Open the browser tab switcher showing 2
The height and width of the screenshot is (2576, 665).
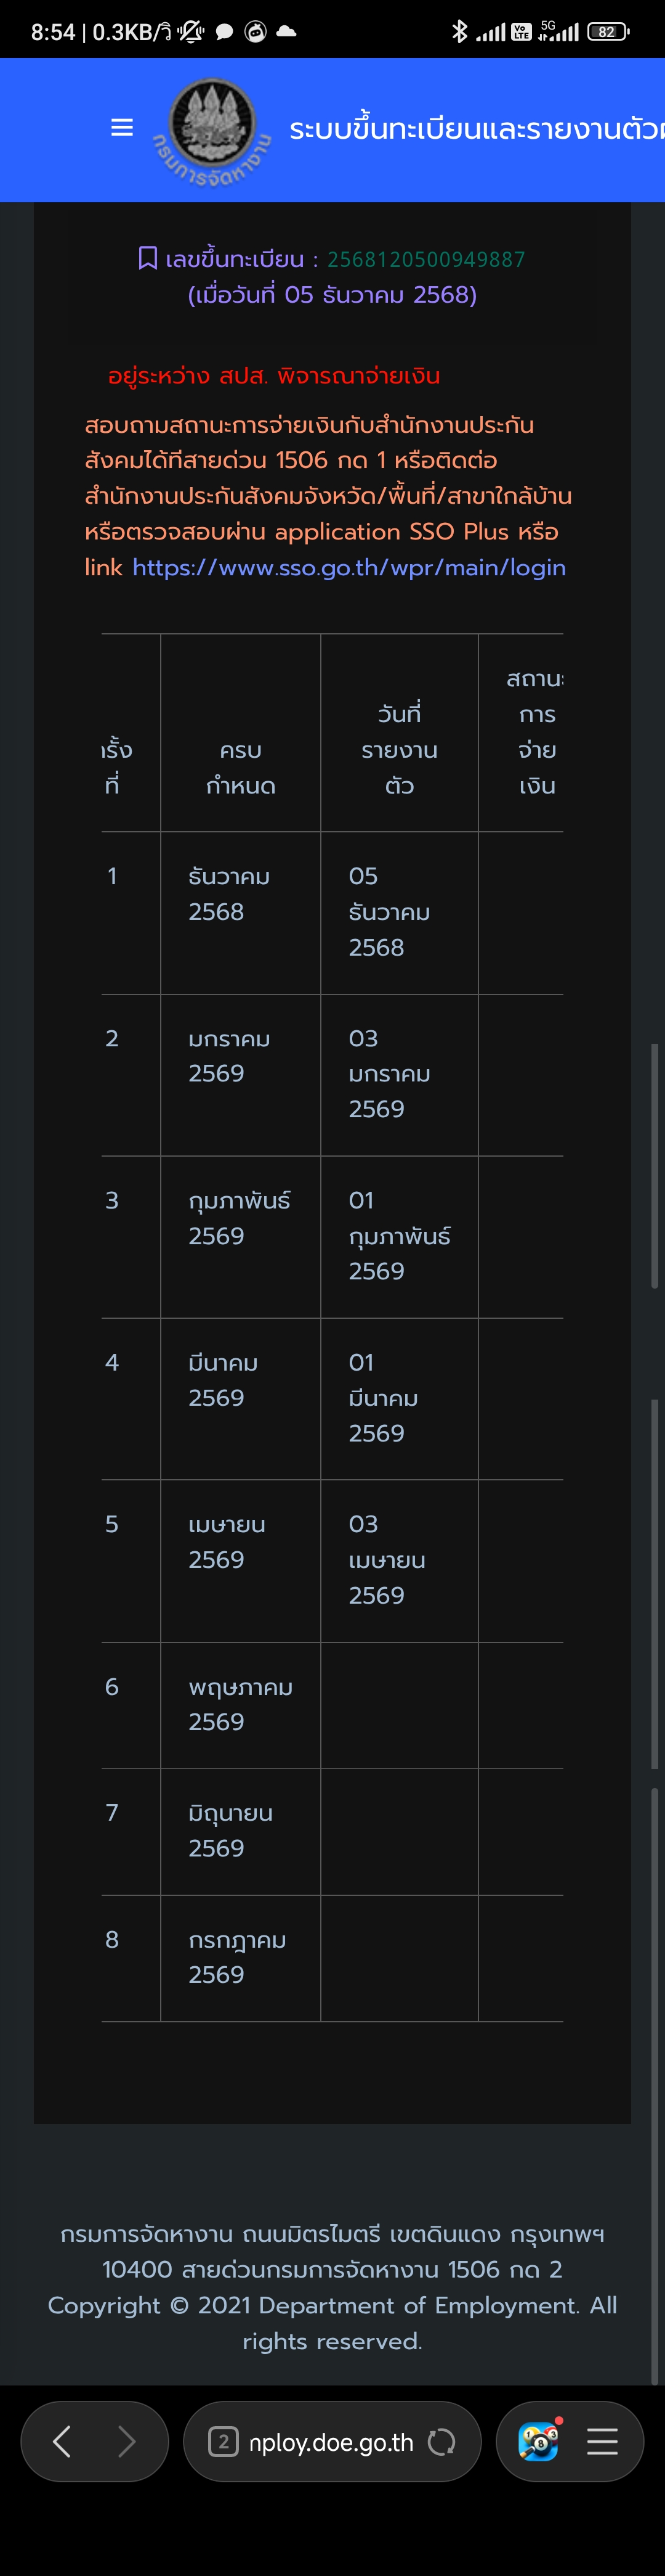[223, 2442]
